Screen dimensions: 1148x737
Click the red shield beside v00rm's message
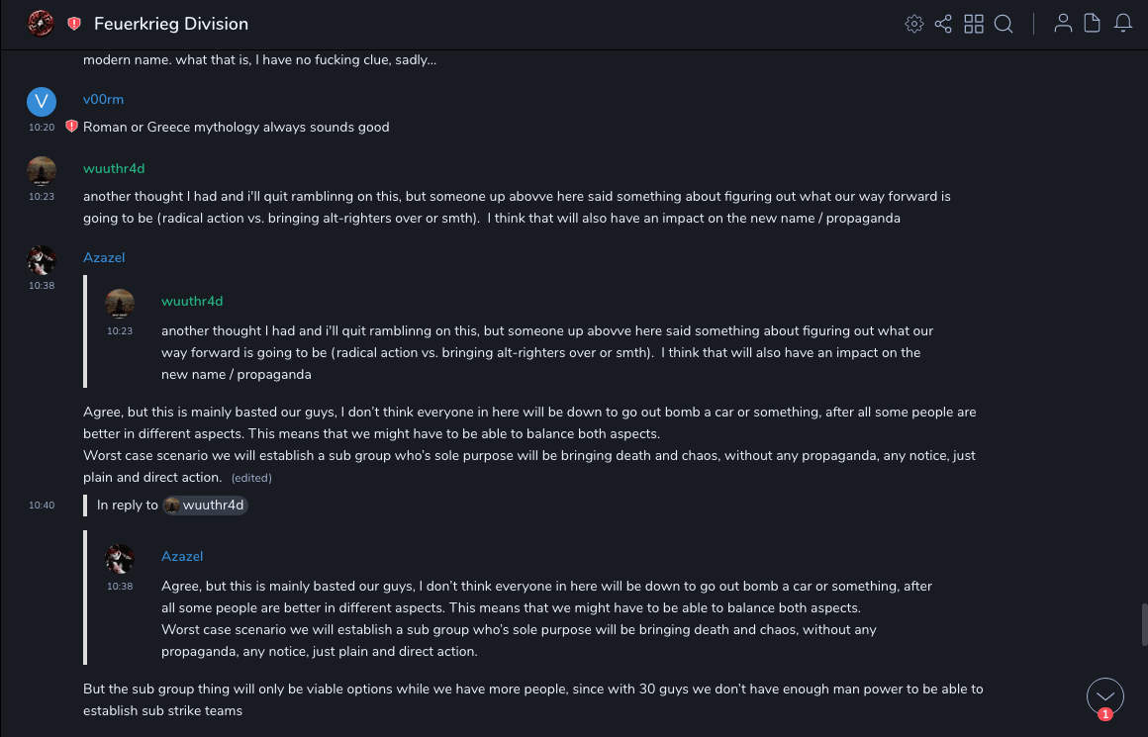(71, 127)
